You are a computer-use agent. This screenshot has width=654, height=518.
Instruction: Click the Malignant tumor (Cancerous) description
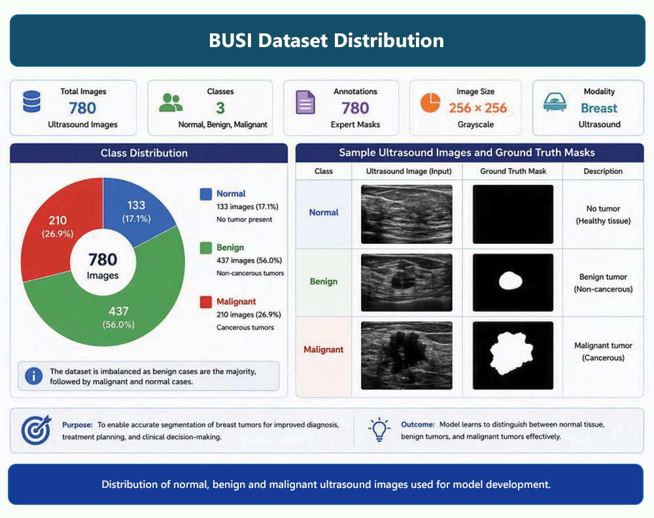pyautogui.click(x=603, y=352)
